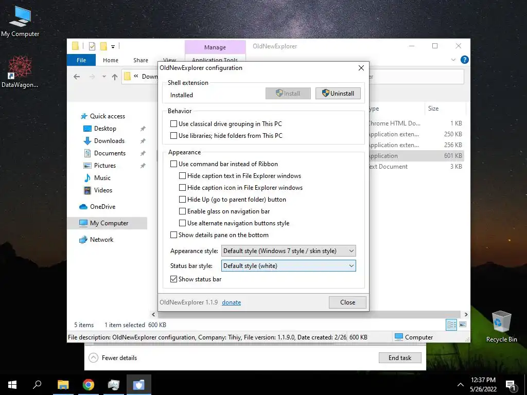Select Downloads in navigation pane
This screenshot has height=395, width=527.
[x=109, y=141]
